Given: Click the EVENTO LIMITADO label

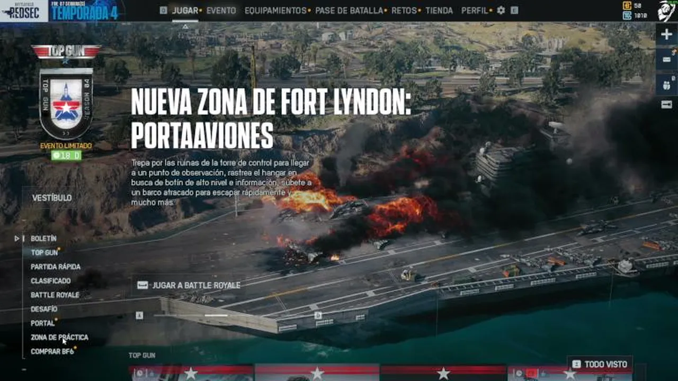Looking at the screenshot, I should coord(66,146).
